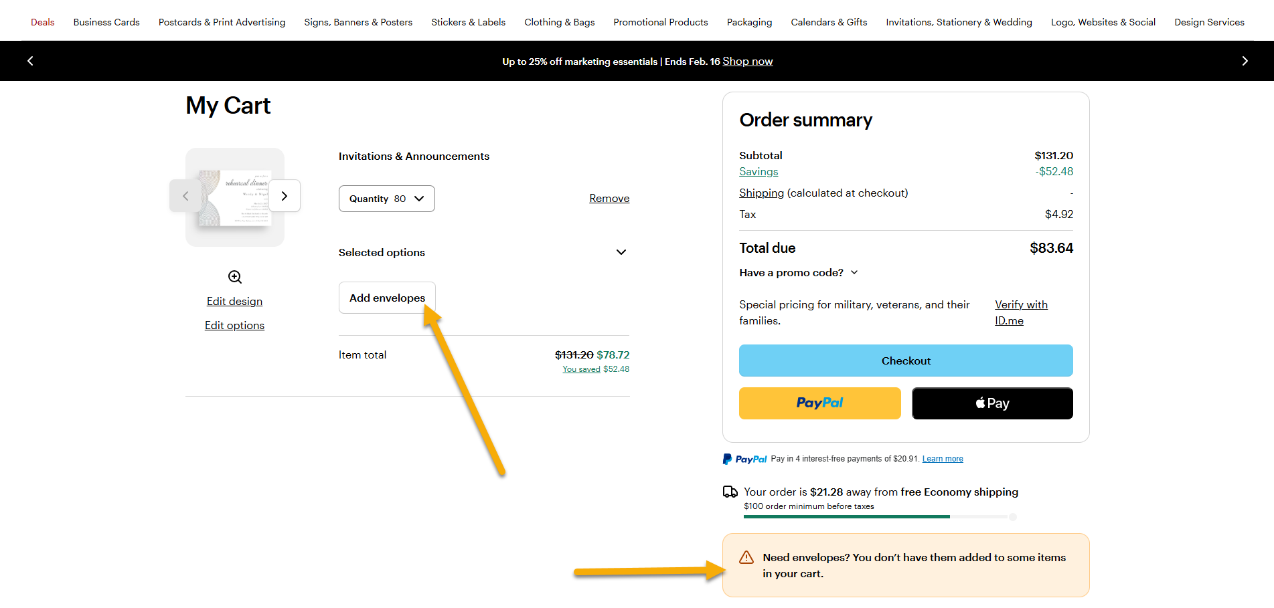Pay with the Apple Pay button
The image size is (1274, 608).
coord(992,403)
